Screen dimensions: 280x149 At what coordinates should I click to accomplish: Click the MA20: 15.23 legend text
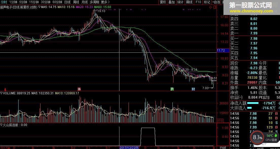84,7
